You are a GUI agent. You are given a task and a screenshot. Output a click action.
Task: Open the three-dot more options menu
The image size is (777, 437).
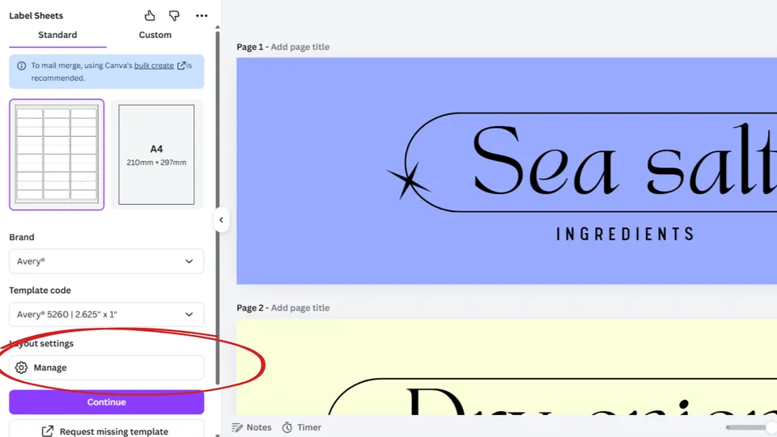tap(202, 15)
